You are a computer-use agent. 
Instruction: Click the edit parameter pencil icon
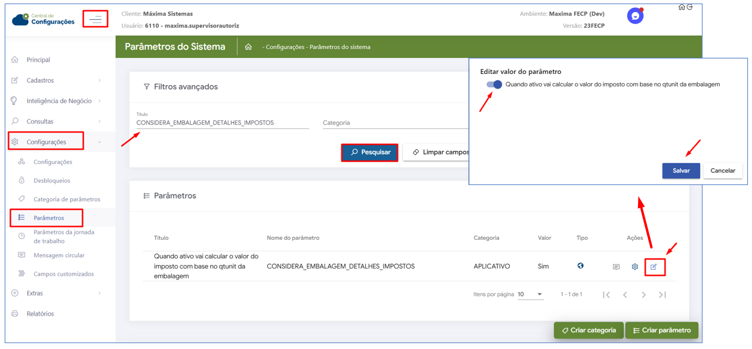[x=654, y=267]
